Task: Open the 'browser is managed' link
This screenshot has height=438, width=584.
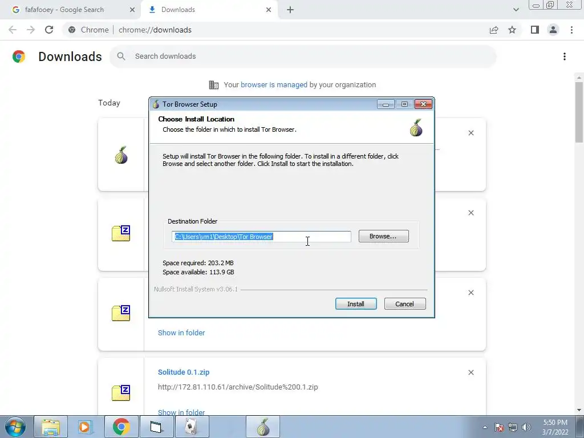Action: click(x=274, y=85)
